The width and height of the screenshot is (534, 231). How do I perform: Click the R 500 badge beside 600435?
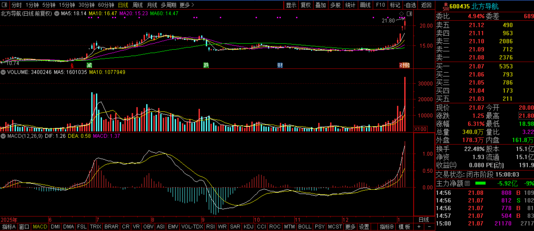pyautogui.click(x=446, y=7)
